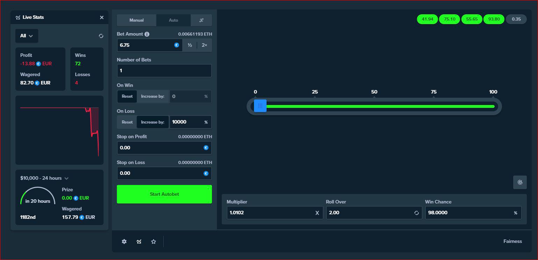The width and height of the screenshot is (538, 260).
Task: Click the refresh stats icon
Action: 101,36
